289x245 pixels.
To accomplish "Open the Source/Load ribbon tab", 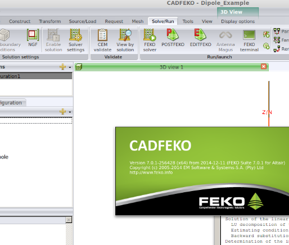I will pos(83,21).
